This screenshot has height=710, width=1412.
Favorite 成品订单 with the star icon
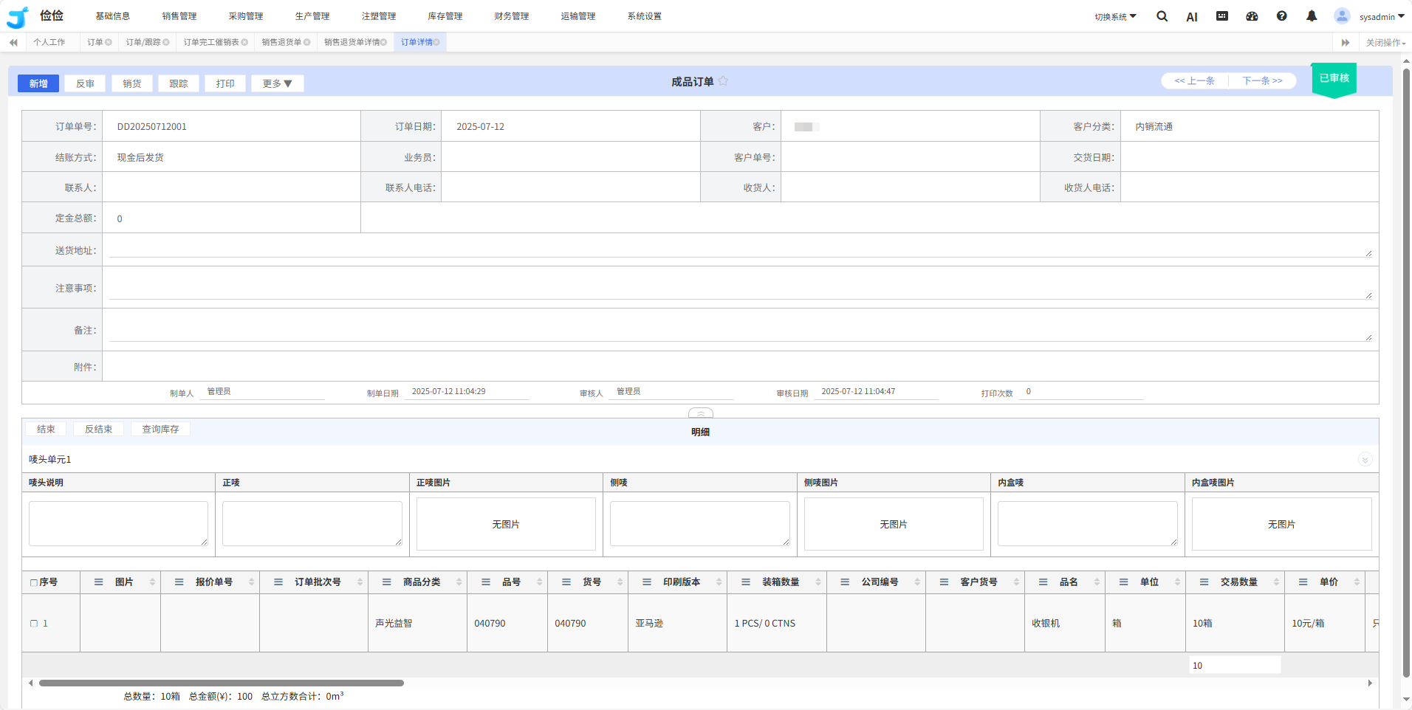click(723, 81)
